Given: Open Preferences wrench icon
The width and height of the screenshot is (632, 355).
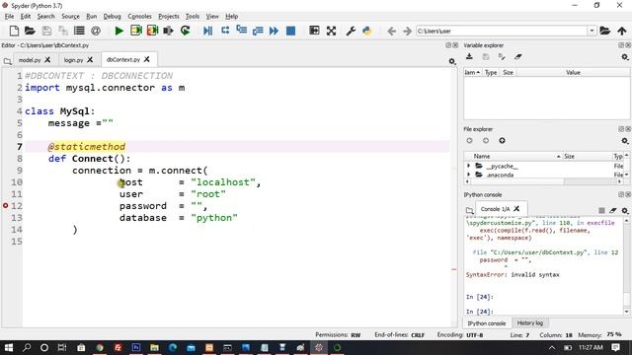Looking at the screenshot, I should point(351,31).
